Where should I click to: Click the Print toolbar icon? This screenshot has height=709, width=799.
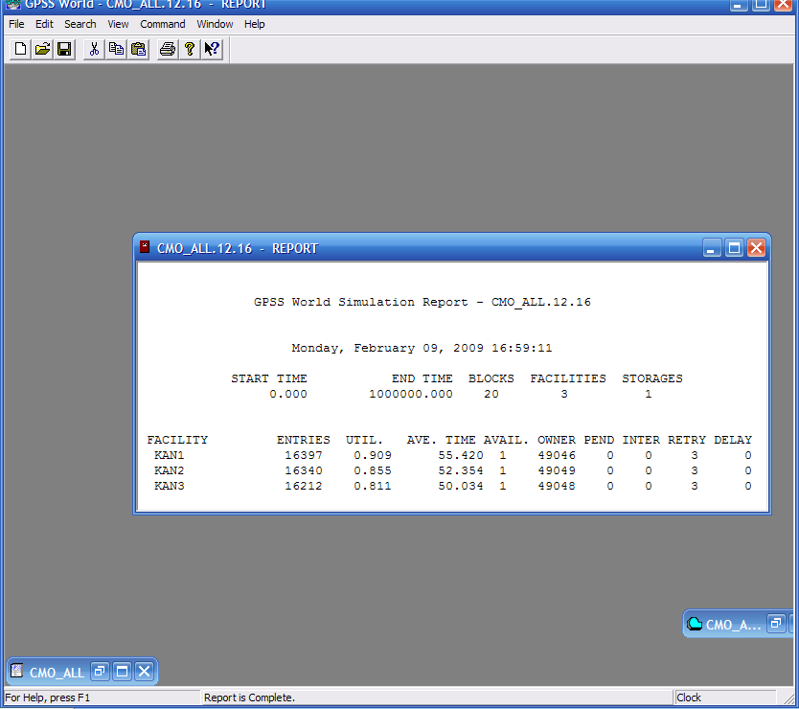(x=168, y=49)
